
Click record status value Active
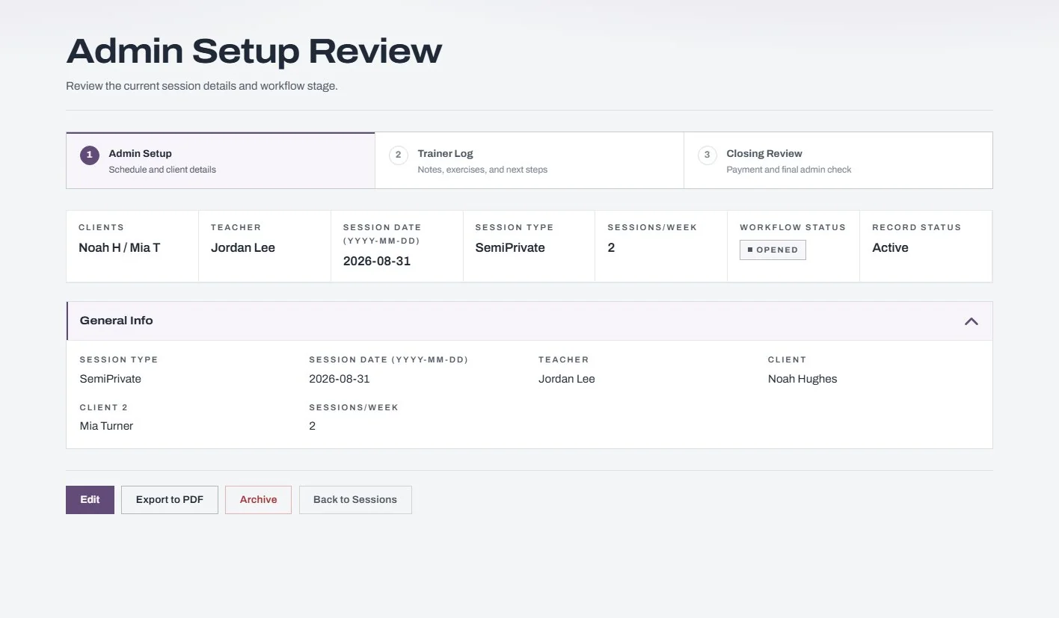pos(890,248)
